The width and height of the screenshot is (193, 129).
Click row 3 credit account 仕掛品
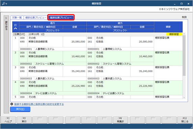(100, 71)
